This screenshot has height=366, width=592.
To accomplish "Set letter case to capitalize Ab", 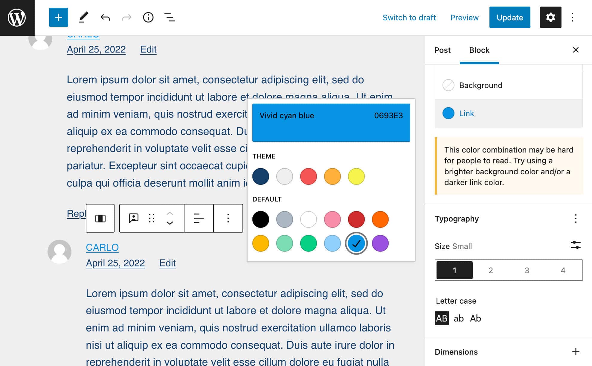I will pyautogui.click(x=475, y=318).
